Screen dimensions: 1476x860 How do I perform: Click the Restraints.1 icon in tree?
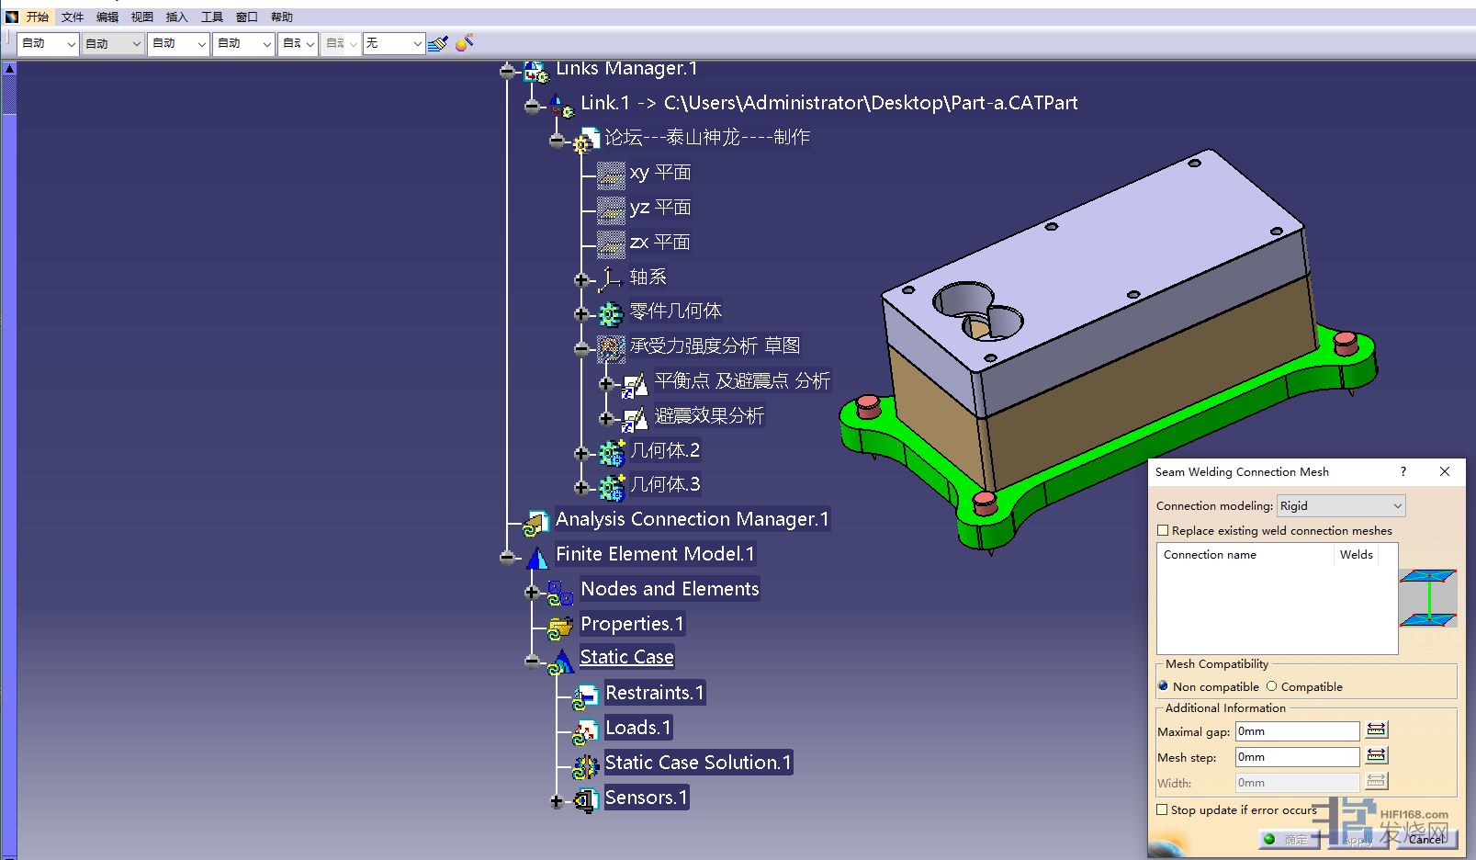pyautogui.click(x=584, y=696)
